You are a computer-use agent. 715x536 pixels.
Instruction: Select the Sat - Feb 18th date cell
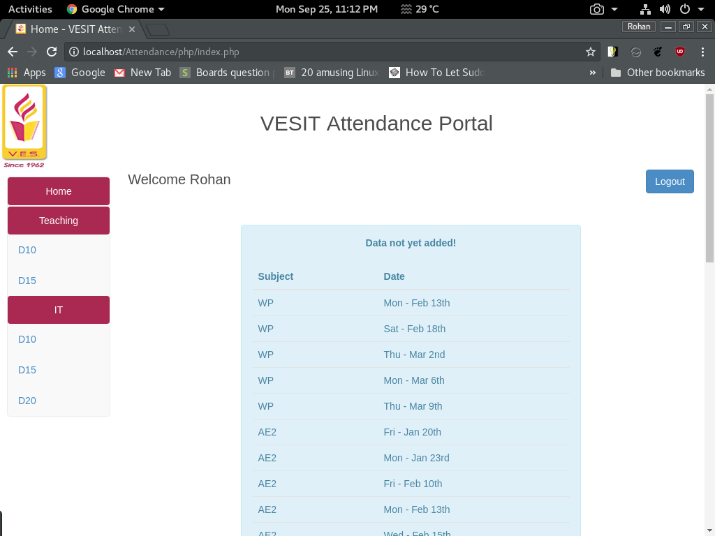pos(414,329)
